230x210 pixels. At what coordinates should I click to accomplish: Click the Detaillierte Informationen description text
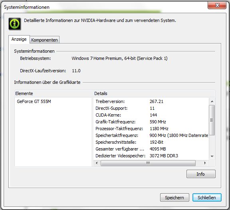[100, 20]
